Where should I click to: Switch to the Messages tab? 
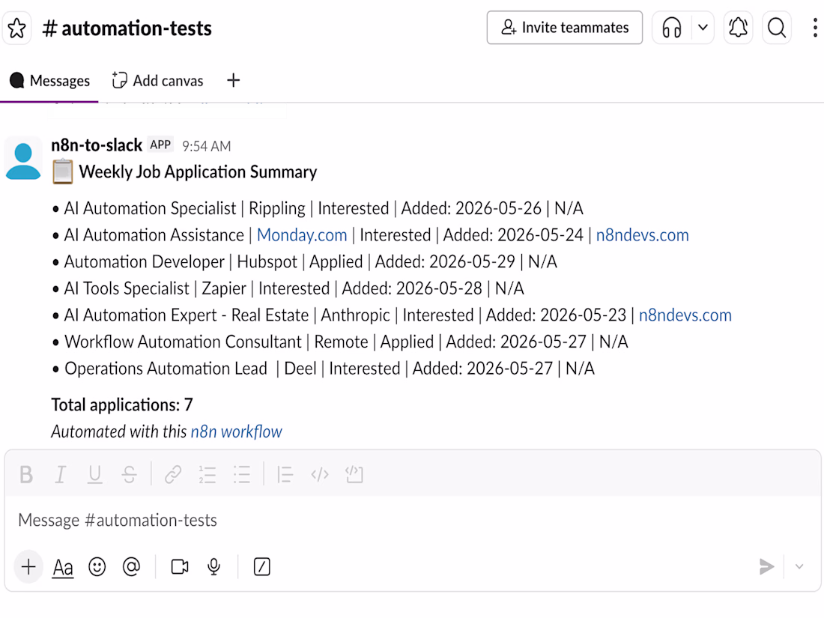pos(50,81)
